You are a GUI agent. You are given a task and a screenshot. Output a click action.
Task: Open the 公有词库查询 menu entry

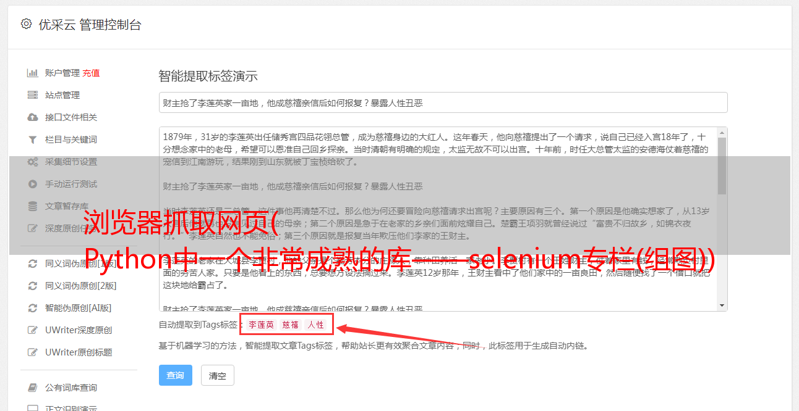coord(71,388)
